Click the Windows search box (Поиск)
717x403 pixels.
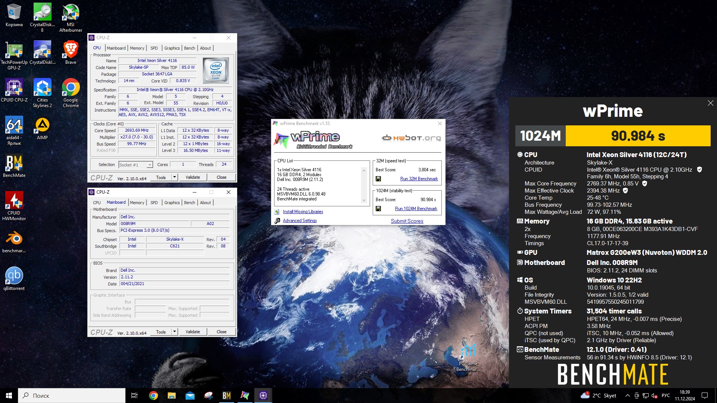tap(72, 396)
